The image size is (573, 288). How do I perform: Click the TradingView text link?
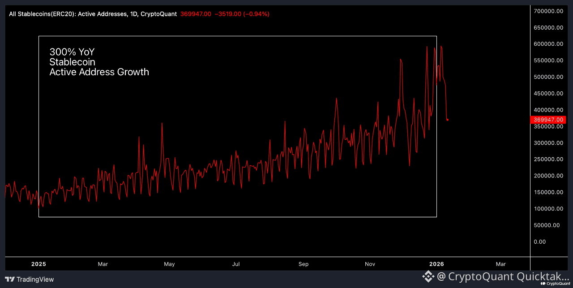pyautogui.click(x=35, y=279)
